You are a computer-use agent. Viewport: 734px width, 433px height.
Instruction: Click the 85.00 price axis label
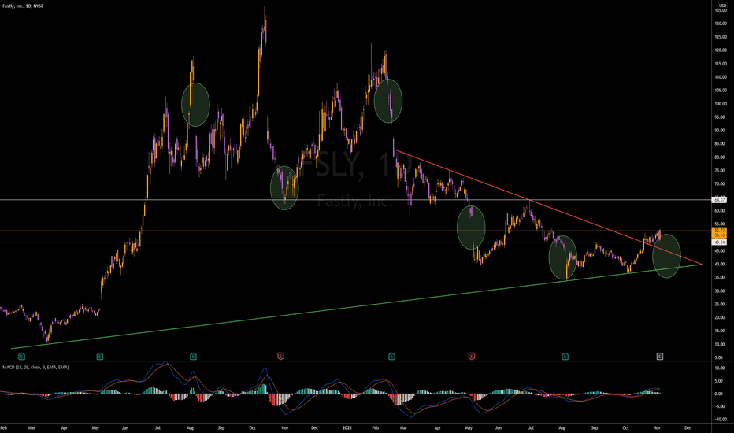tap(721, 144)
